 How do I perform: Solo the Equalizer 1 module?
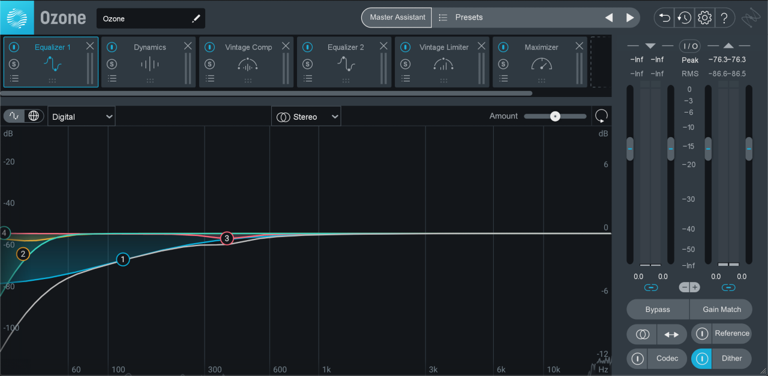click(x=14, y=64)
